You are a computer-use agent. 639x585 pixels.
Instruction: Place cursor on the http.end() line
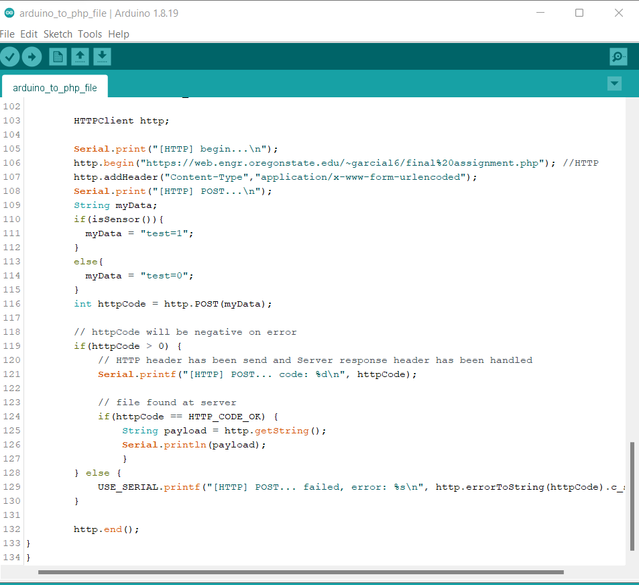point(106,529)
